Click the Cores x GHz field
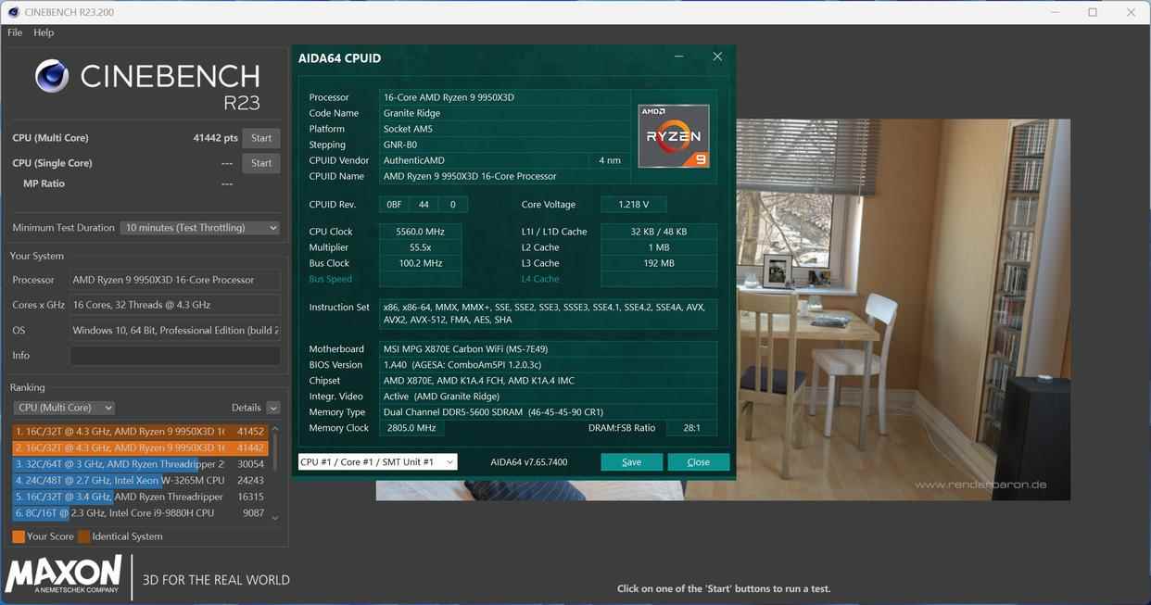 pos(175,305)
